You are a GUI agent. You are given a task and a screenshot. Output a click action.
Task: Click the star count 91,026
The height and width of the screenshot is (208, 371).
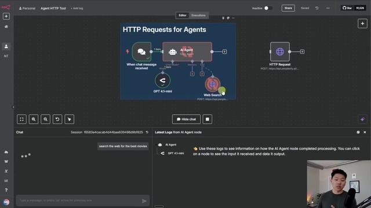point(360,8)
